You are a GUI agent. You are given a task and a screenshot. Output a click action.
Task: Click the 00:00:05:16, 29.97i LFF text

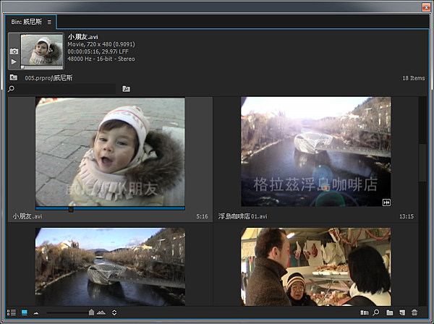point(98,51)
